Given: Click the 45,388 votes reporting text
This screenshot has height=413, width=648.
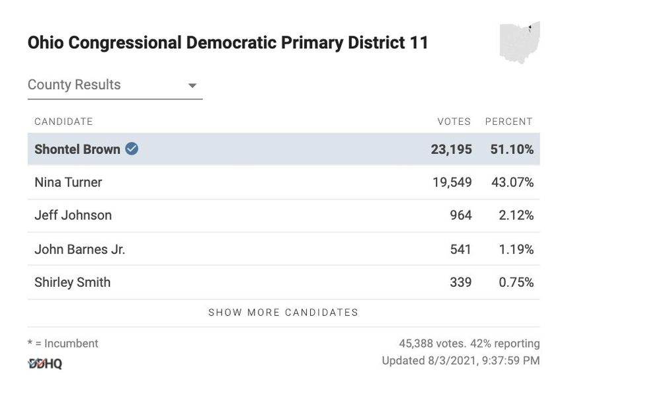Looking at the screenshot, I should [x=469, y=344].
